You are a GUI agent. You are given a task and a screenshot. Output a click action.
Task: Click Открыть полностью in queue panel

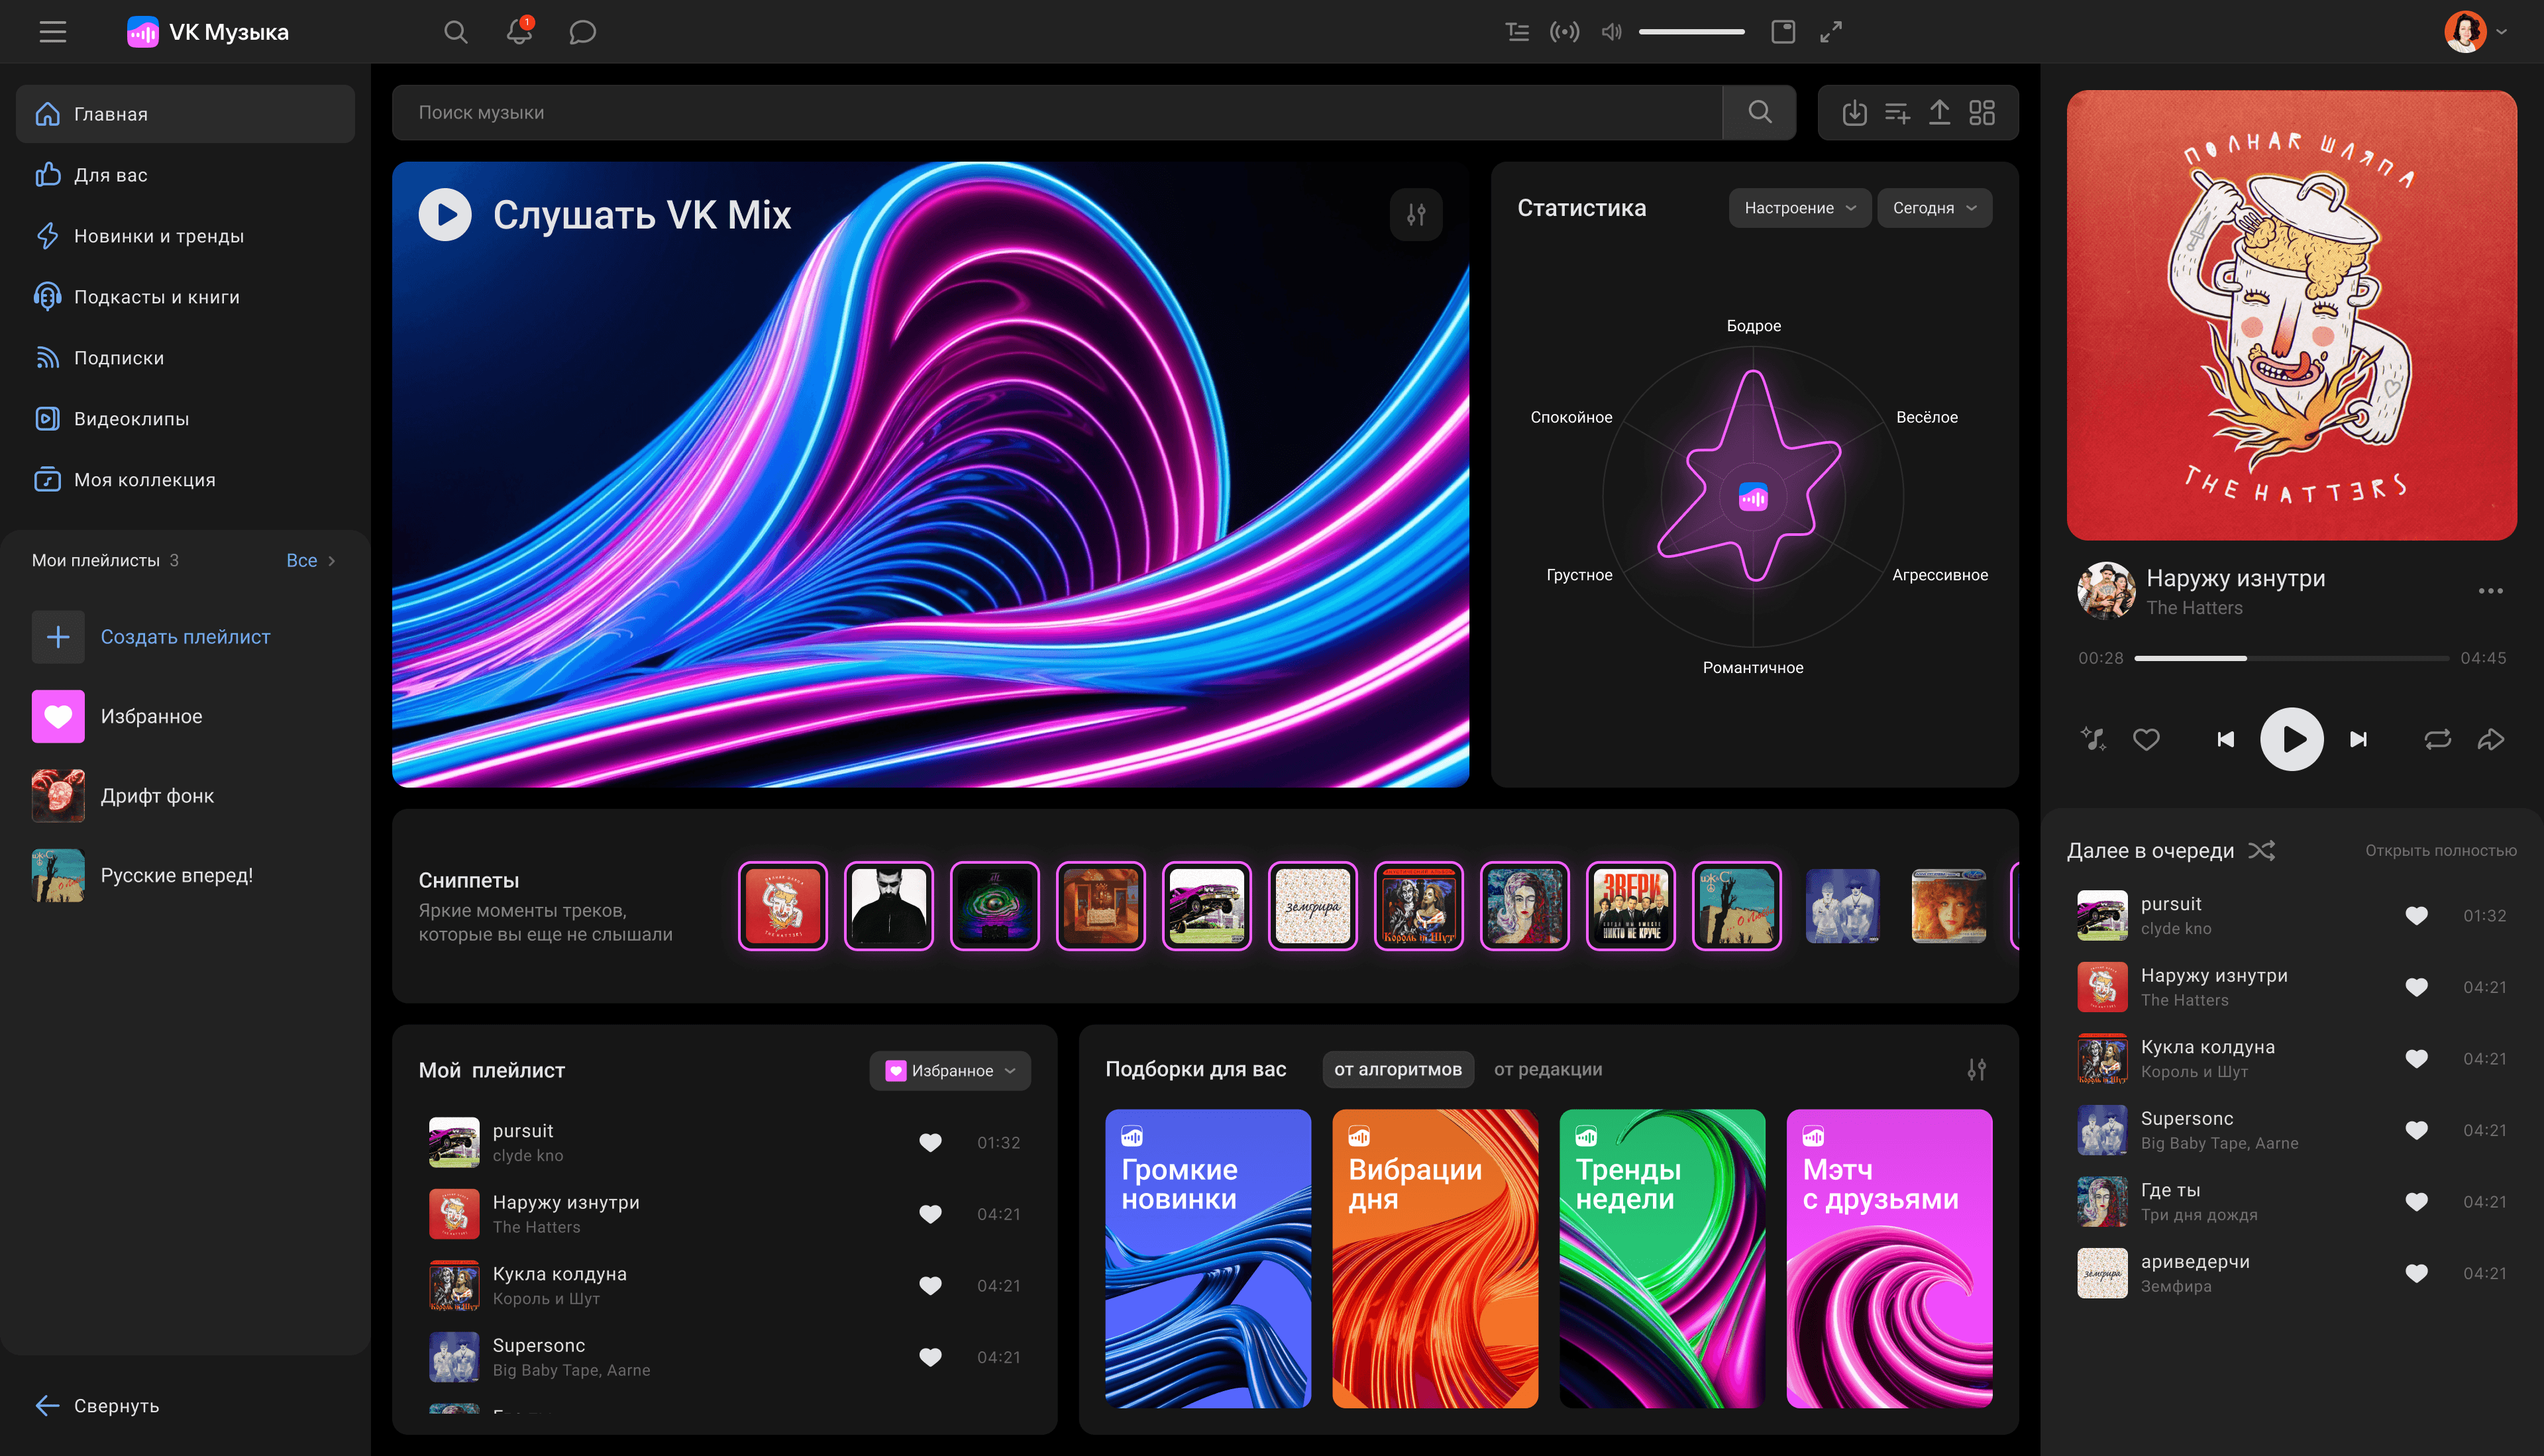pos(2440,850)
